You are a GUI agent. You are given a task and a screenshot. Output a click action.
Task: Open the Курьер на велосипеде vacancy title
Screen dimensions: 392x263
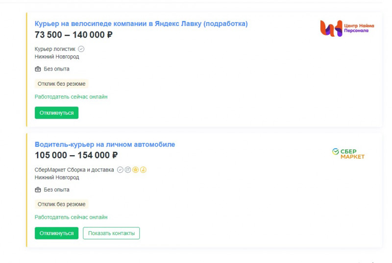[x=141, y=24]
